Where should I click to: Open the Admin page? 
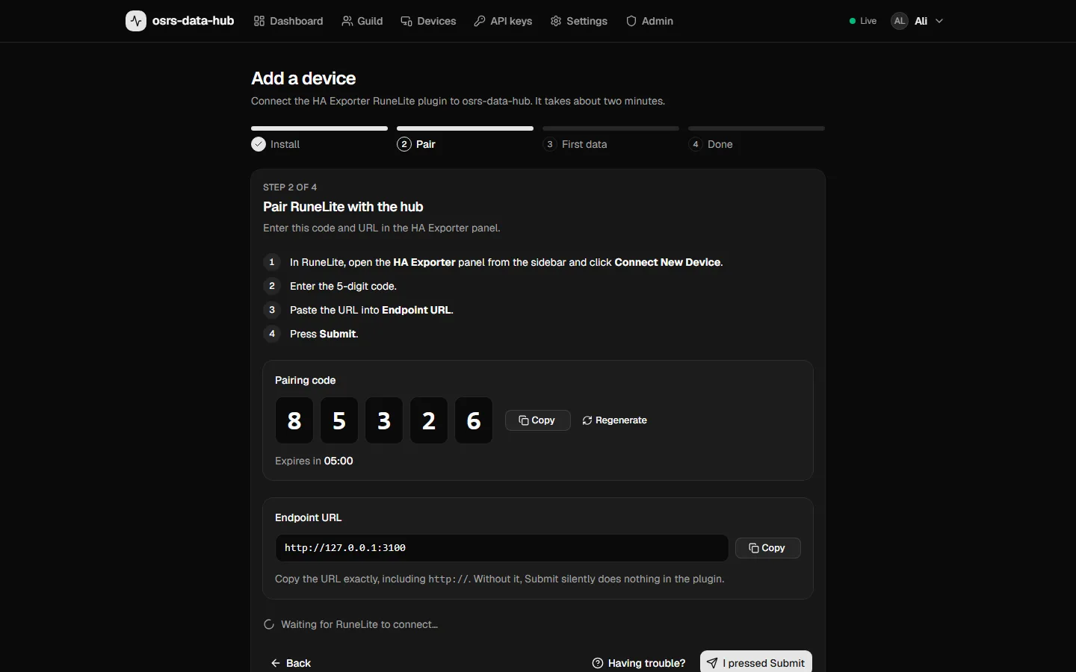[649, 21]
